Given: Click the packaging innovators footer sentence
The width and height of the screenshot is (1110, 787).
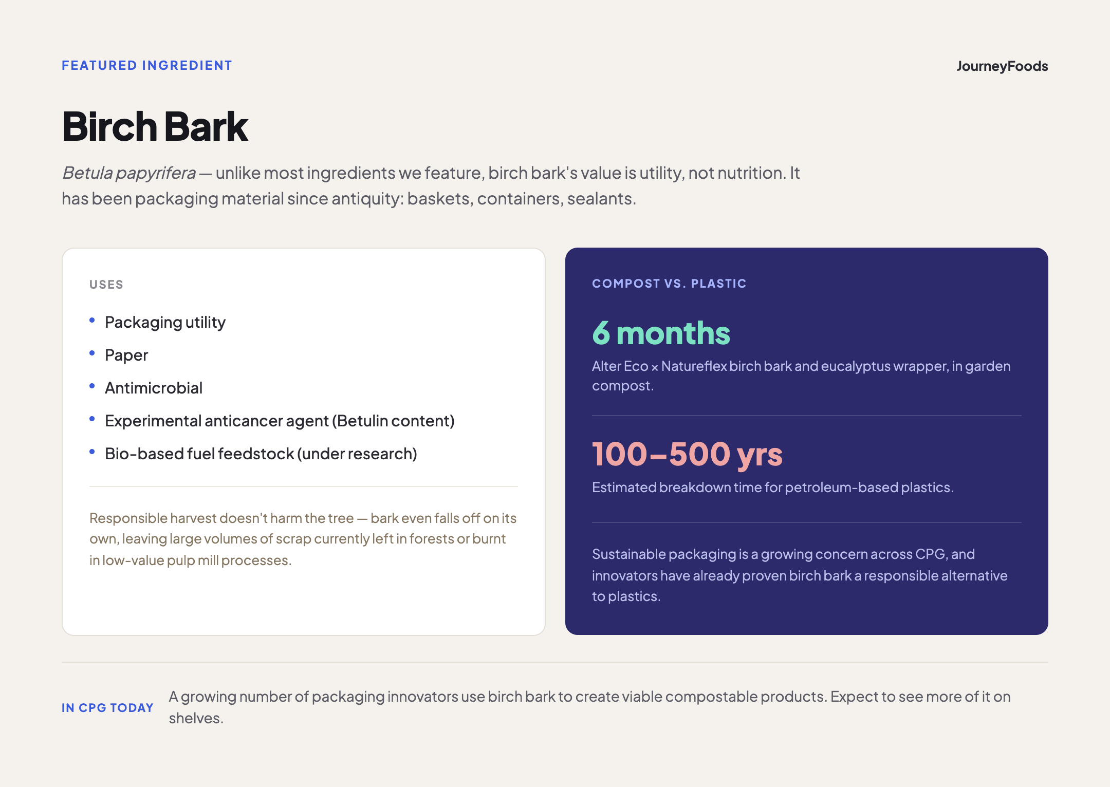Looking at the screenshot, I should coord(589,707).
